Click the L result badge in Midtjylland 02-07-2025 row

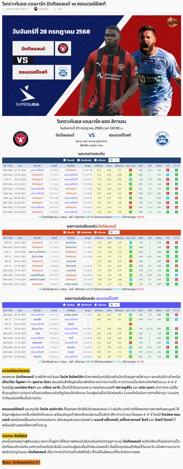click(131, 261)
